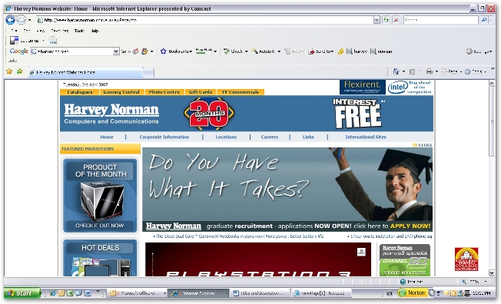This screenshot has height=304, width=501.
Task: Click the Refresh icon next to the address bar
Action: 387,20
